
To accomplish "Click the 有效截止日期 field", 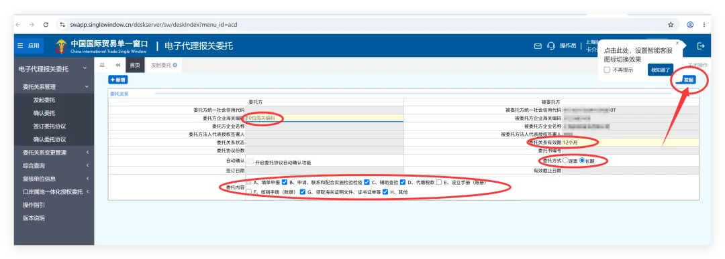I will tap(630, 170).
